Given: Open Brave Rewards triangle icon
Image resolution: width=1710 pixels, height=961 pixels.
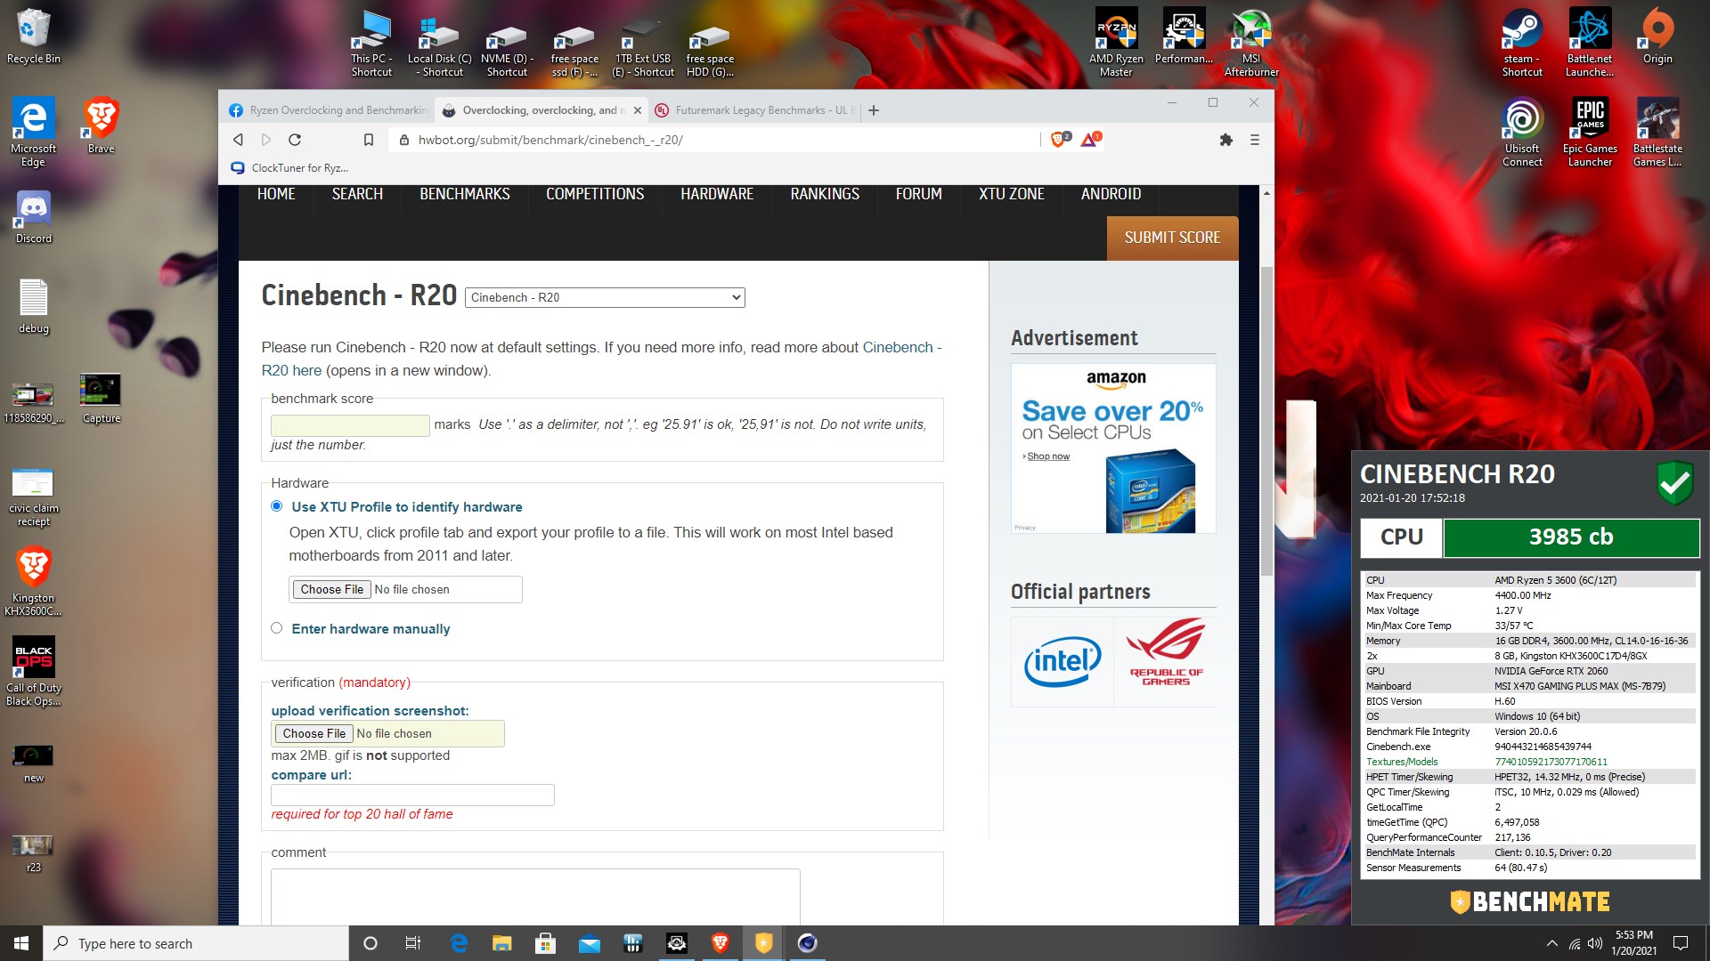Looking at the screenshot, I should [1091, 139].
